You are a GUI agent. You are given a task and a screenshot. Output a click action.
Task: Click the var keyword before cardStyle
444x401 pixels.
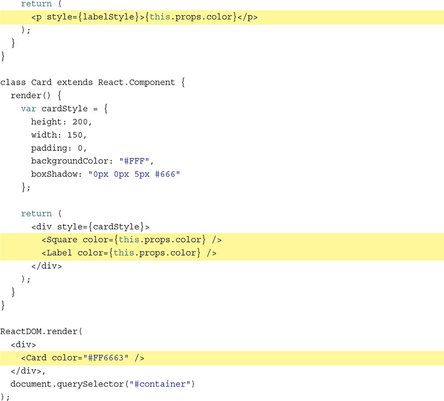[29, 109]
